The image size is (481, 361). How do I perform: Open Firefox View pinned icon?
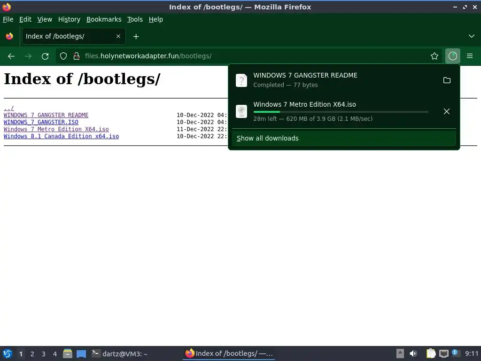click(9, 36)
